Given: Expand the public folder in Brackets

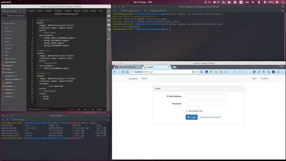Looking at the screenshot, I should [x=7, y=42].
